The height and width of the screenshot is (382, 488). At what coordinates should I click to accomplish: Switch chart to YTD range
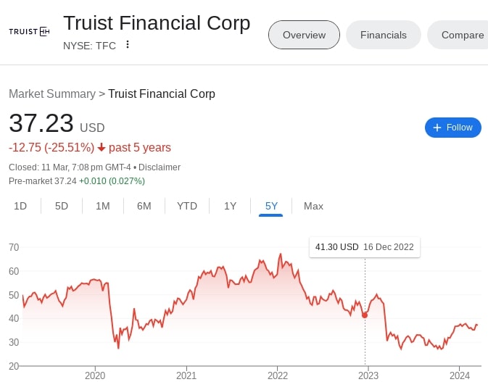click(x=187, y=206)
